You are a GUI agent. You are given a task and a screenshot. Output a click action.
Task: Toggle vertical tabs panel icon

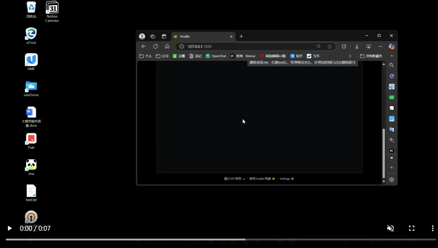point(164,36)
